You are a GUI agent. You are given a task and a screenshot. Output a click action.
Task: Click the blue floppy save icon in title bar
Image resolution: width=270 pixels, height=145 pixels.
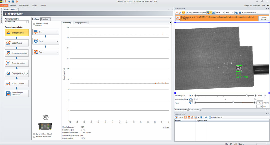13,1
